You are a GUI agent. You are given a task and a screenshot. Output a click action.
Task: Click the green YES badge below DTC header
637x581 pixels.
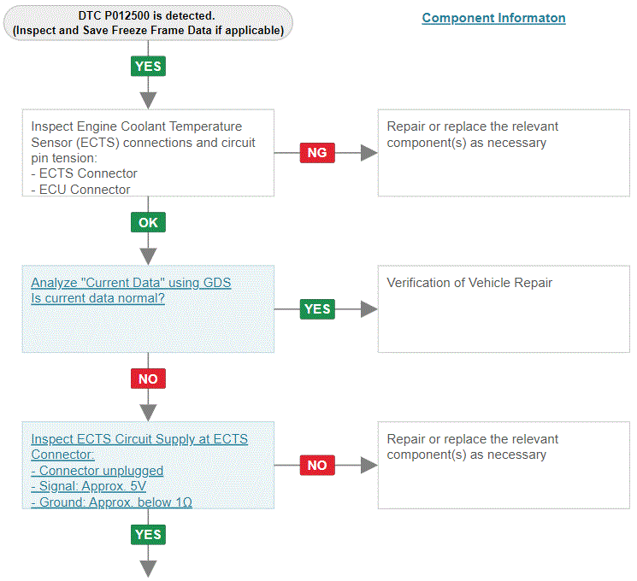[148, 66]
